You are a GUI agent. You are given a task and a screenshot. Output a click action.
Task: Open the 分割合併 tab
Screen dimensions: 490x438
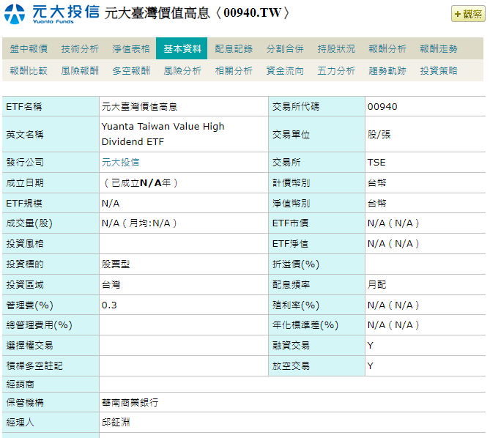(x=285, y=49)
